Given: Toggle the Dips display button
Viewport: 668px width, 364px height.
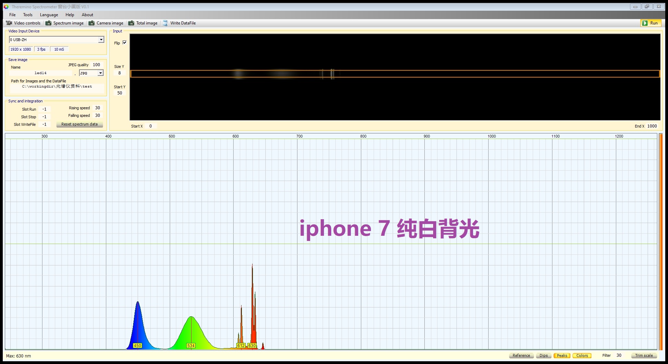Looking at the screenshot, I should 543,355.
